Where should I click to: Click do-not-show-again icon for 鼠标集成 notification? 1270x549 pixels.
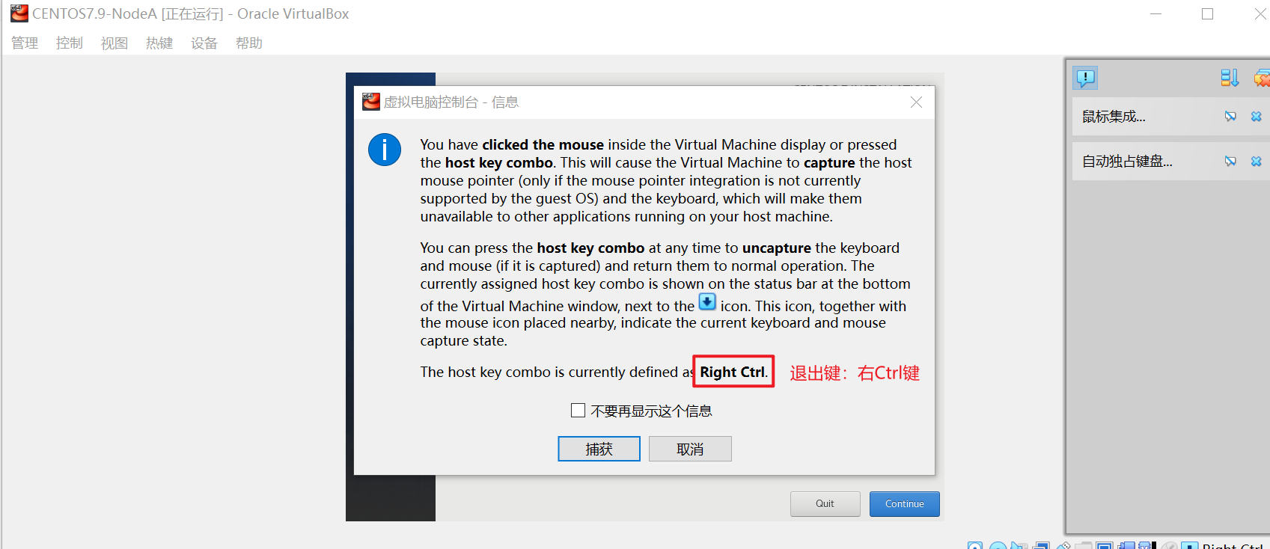1230,117
